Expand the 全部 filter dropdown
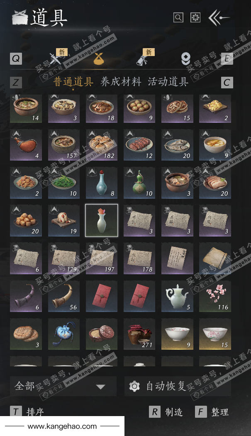251x436 pixels. click(x=63, y=386)
